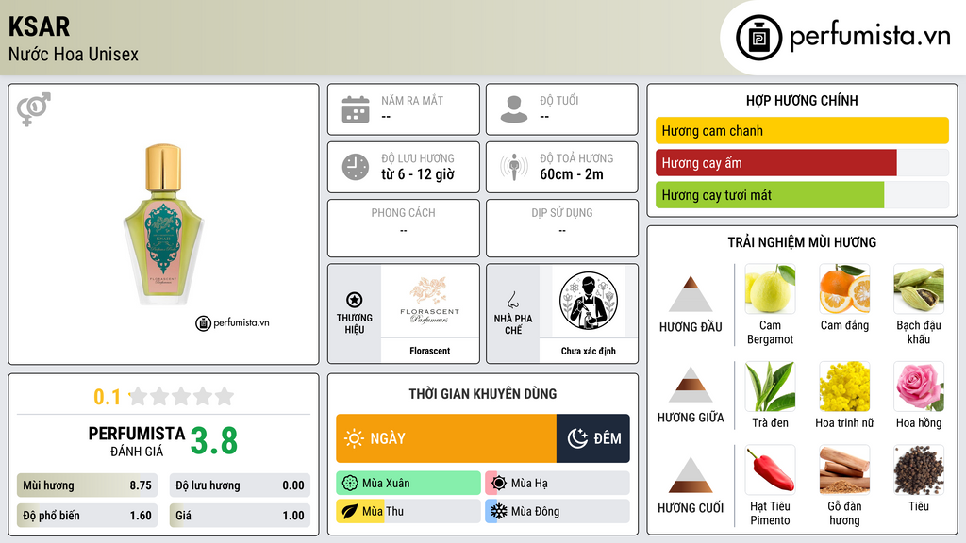966x543 pixels.
Task: Click the Độ phổ biến 1.60 score bar
Action: tap(87, 516)
